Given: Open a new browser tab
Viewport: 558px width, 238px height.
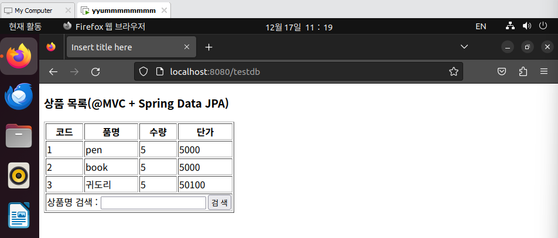Looking at the screenshot, I should pyautogui.click(x=209, y=47).
